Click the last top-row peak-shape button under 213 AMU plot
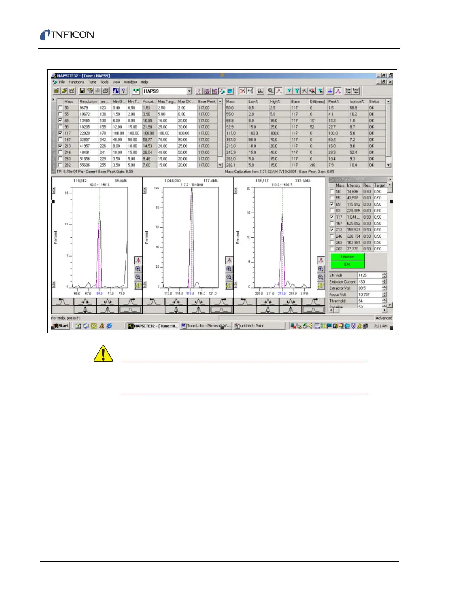Image resolution: width=465 pixels, height=603 pixels. click(313, 301)
